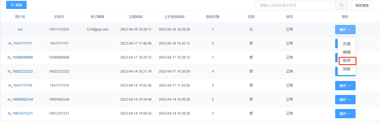The height and width of the screenshot is (123, 380).
Task: Choose 禁用 in the dropdown menu
Action: point(347,61)
